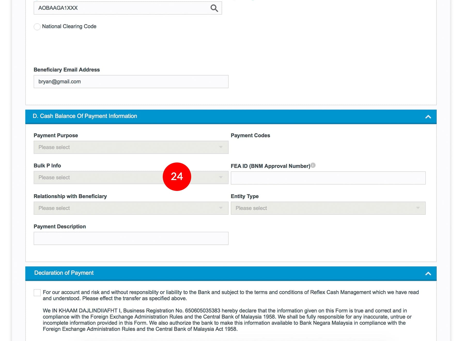
Task: Click into the Payment Description field
Action: coord(131,238)
